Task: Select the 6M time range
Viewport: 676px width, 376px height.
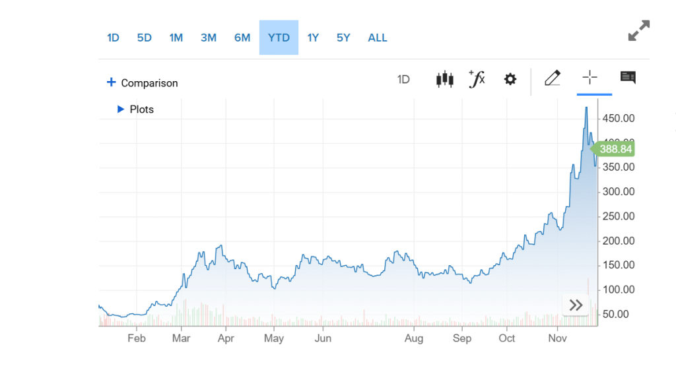Action: point(242,38)
